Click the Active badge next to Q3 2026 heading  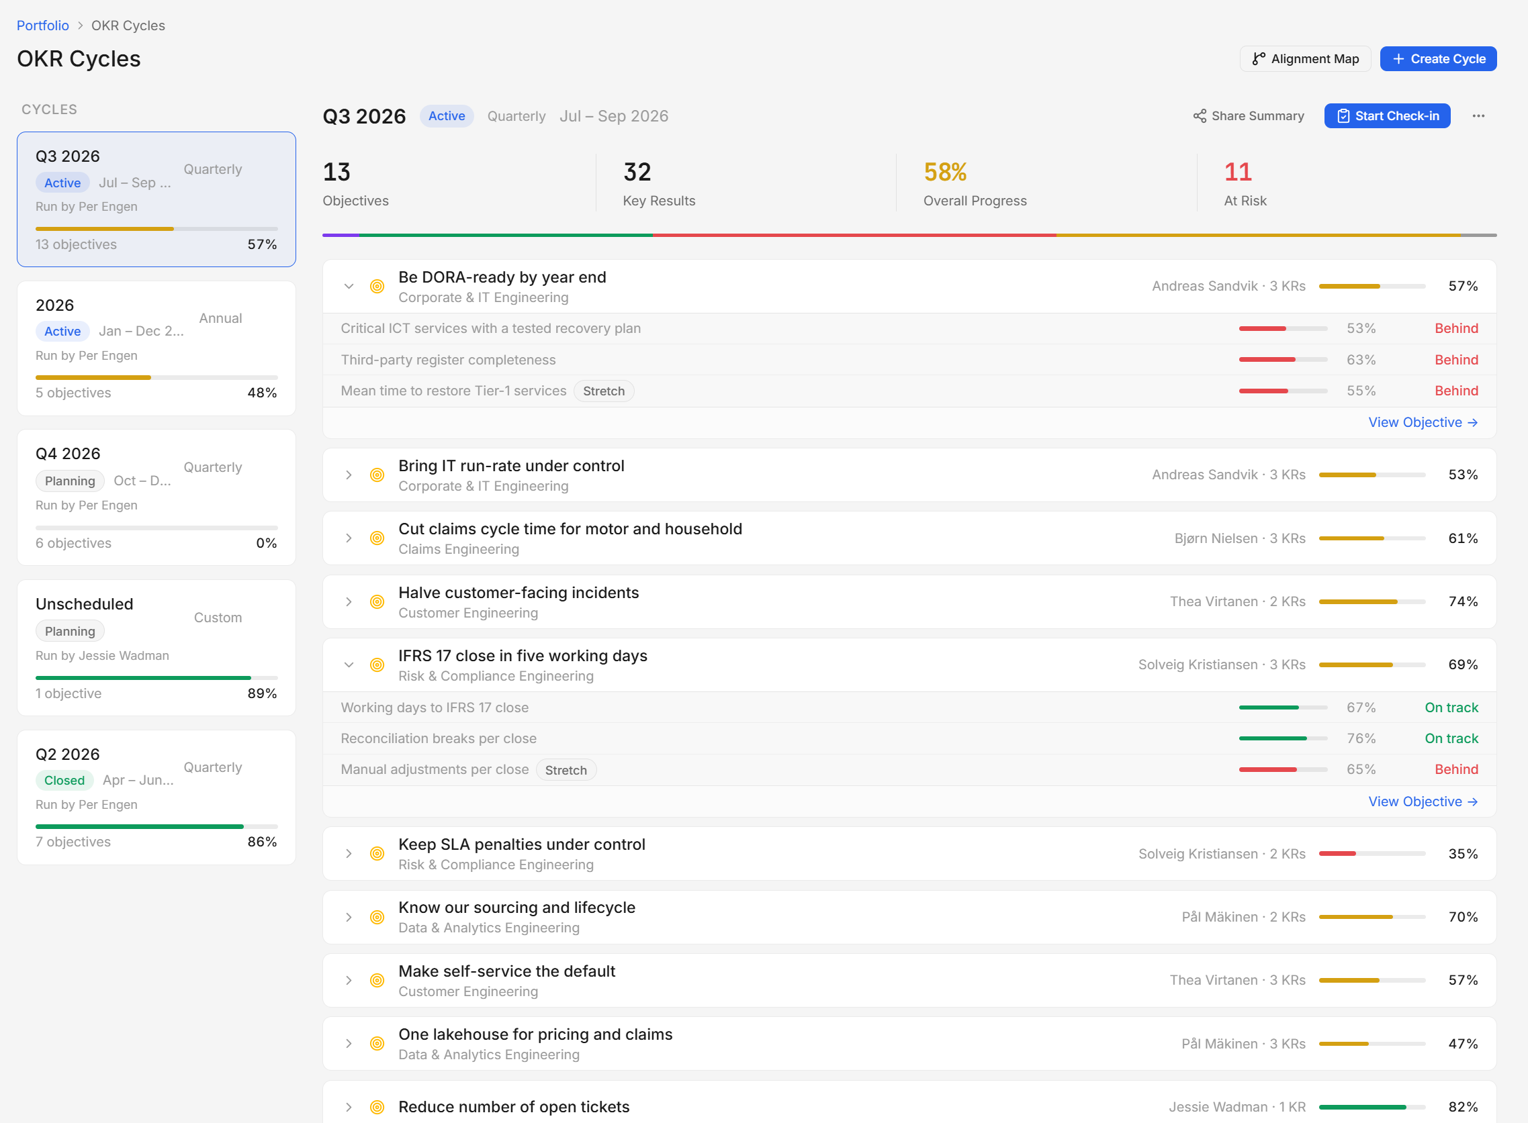(447, 116)
